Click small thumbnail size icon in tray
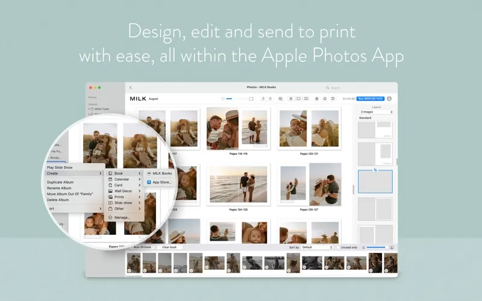This screenshot has width=482, height=301. coord(363,247)
